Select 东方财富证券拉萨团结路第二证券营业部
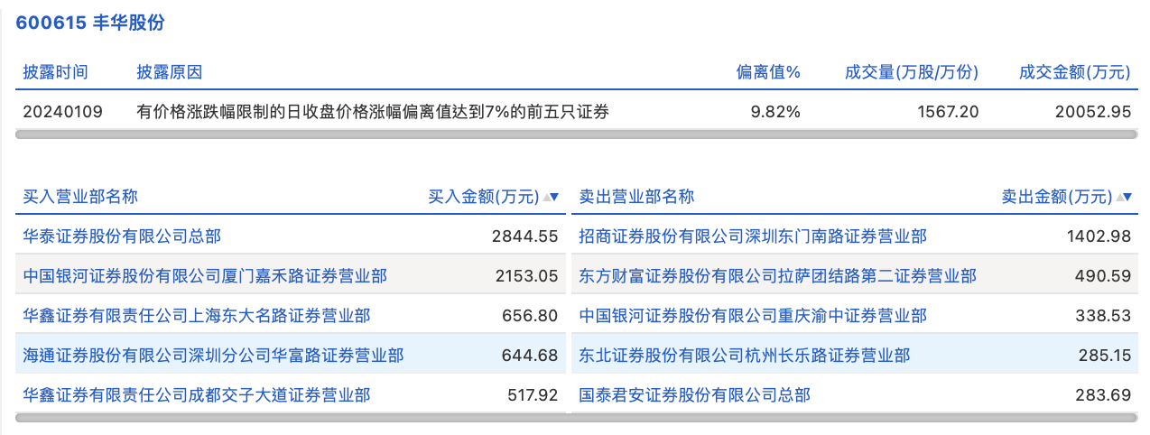Image resolution: width=1150 pixels, height=435 pixels. (777, 276)
